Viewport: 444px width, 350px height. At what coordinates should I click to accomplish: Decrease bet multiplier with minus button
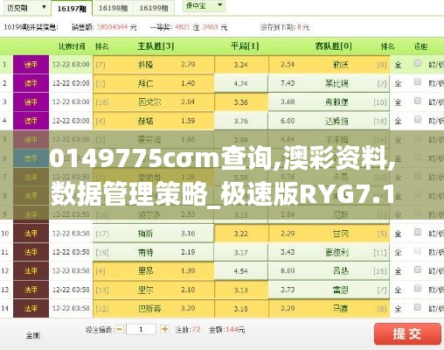pyautogui.click(x=120, y=329)
